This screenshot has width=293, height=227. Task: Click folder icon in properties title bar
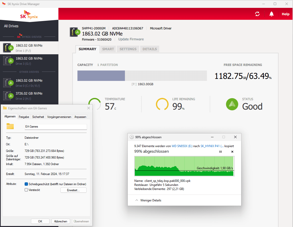click(5, 108)
